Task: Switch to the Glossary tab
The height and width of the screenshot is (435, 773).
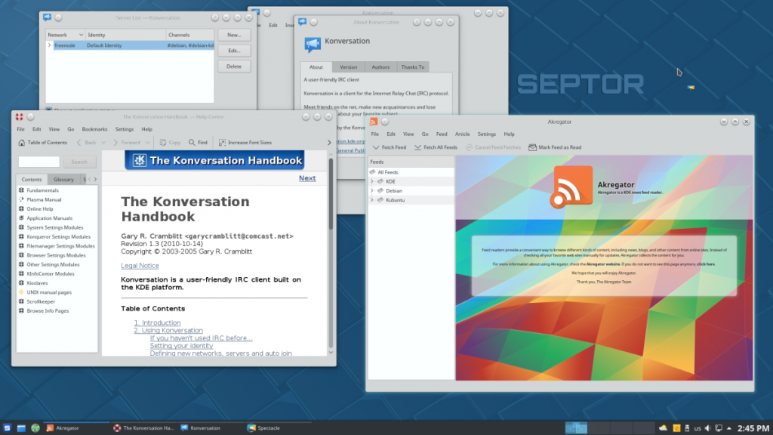Action: (63, 180)
